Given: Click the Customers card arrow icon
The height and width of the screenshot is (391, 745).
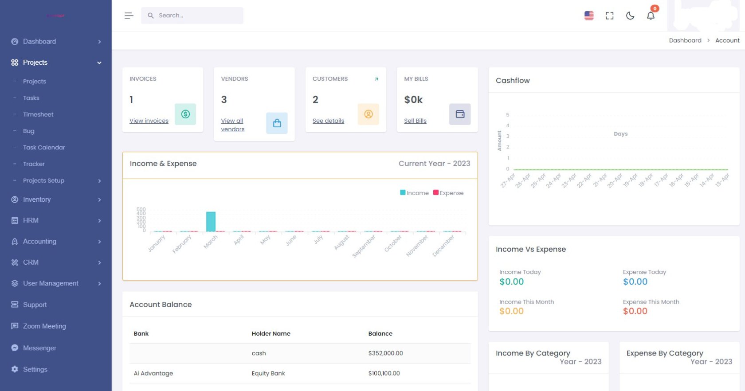Looking at the screenshot, I should point(376,79).
